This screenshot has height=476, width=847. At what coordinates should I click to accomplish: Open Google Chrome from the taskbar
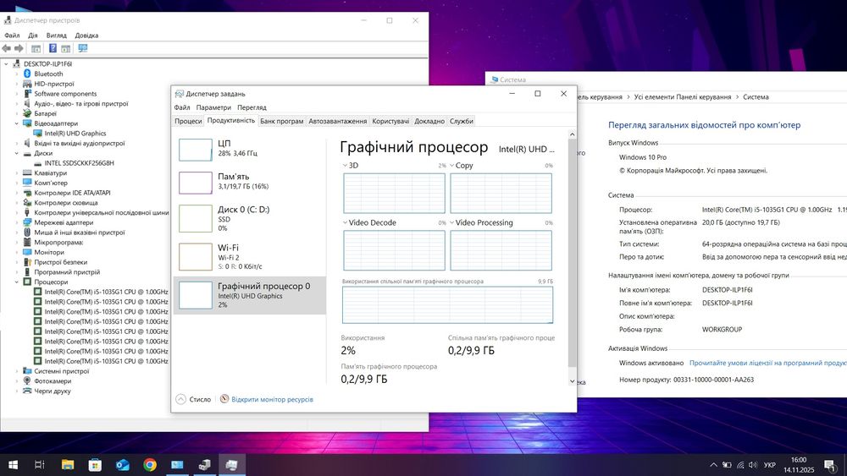tap(150, 465)
